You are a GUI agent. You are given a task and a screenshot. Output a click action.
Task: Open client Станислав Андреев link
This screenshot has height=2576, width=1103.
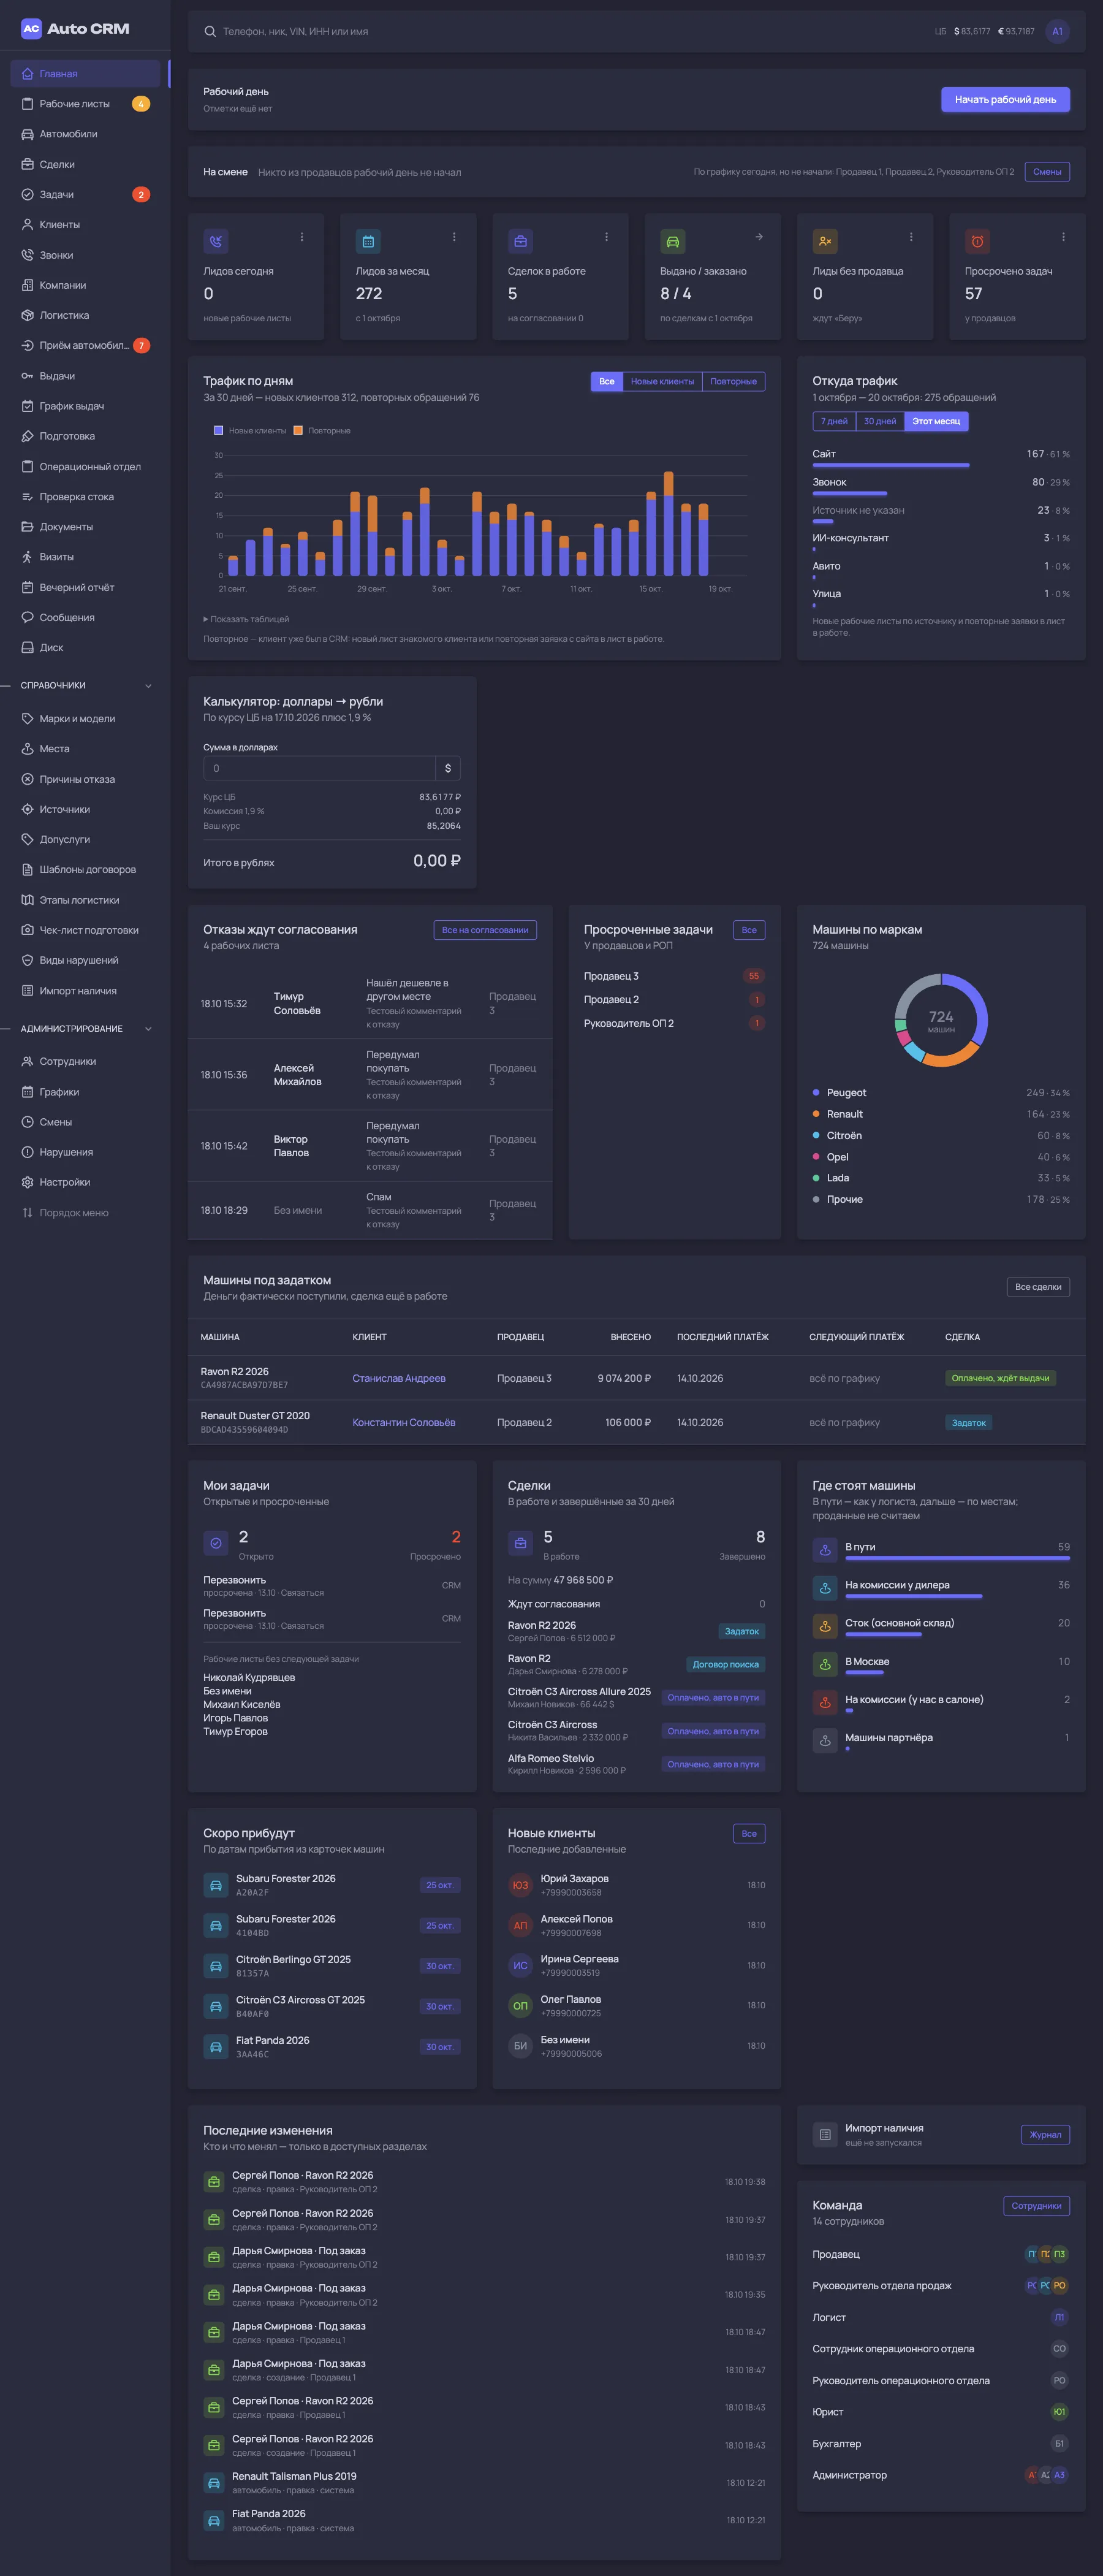point(399,1378)
